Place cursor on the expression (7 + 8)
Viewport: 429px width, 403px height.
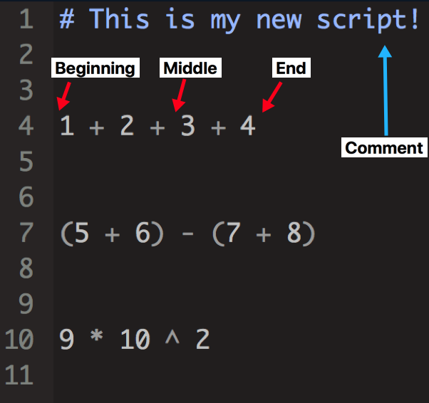pos(264,234)
